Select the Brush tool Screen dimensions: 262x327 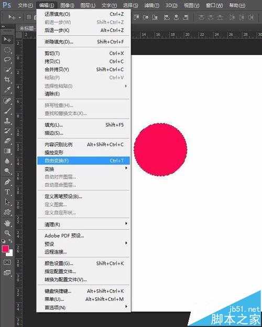[7, 111]
